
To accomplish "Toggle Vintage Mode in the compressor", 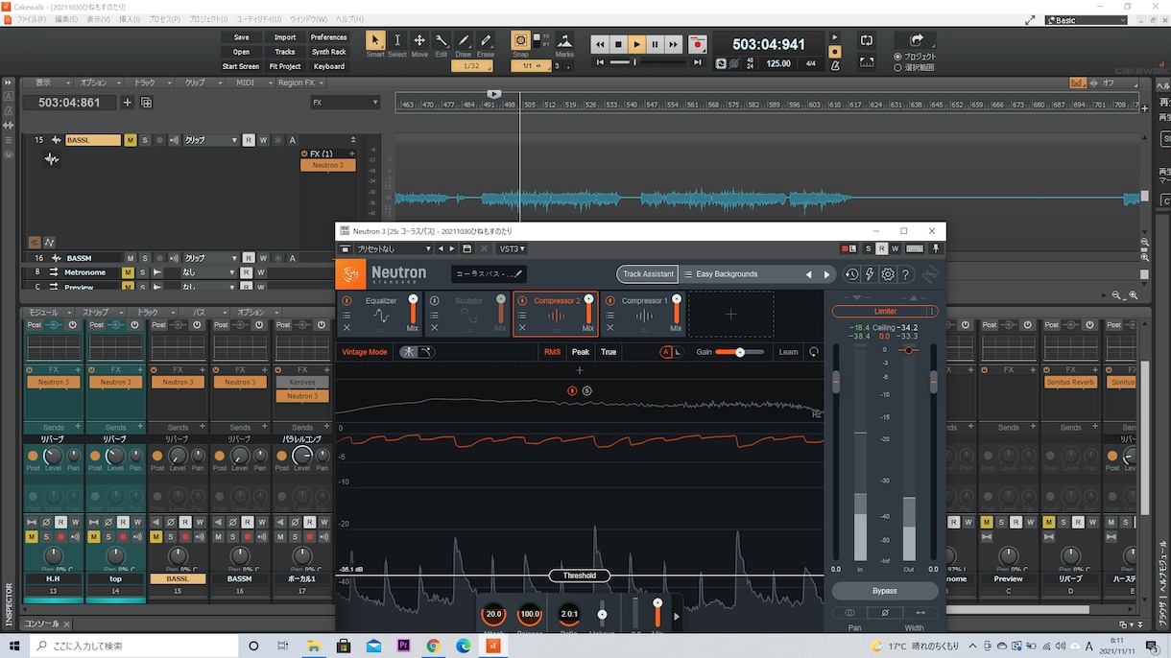I will pos(365,352).
